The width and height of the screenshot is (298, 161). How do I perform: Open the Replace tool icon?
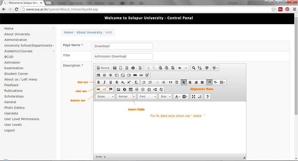[x=200, y=68]
